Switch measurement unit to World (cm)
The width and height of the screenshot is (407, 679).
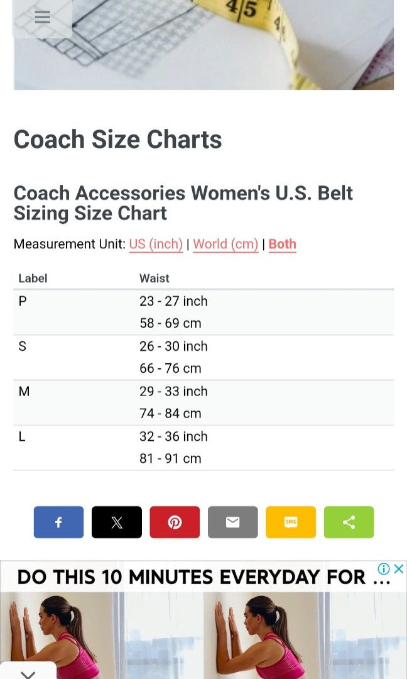click(225, 244)
